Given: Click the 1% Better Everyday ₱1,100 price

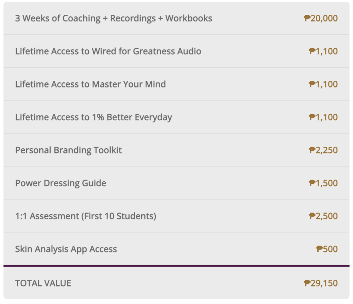Looking at the screenshot, I should pos(323,117).
